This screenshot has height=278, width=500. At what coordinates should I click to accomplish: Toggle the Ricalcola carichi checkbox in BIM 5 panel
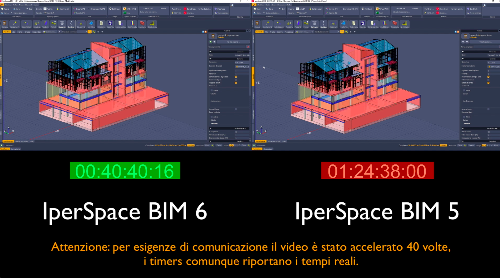[488, 83]
